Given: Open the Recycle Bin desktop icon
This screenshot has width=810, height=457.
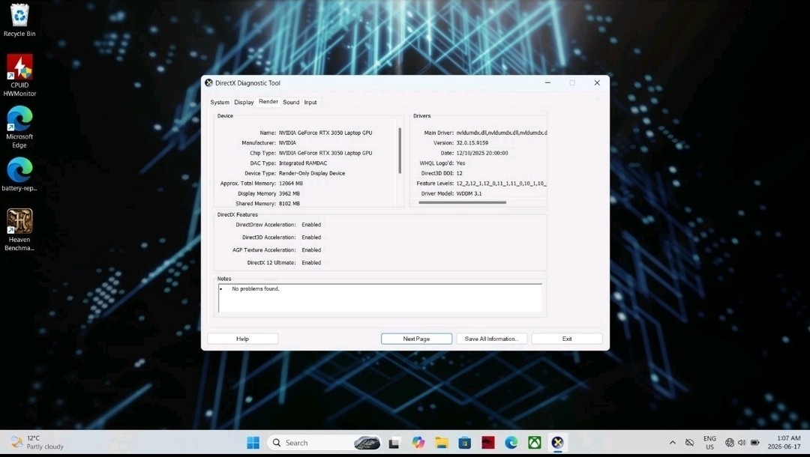Looking at the screenshot, I should (19, 21).
